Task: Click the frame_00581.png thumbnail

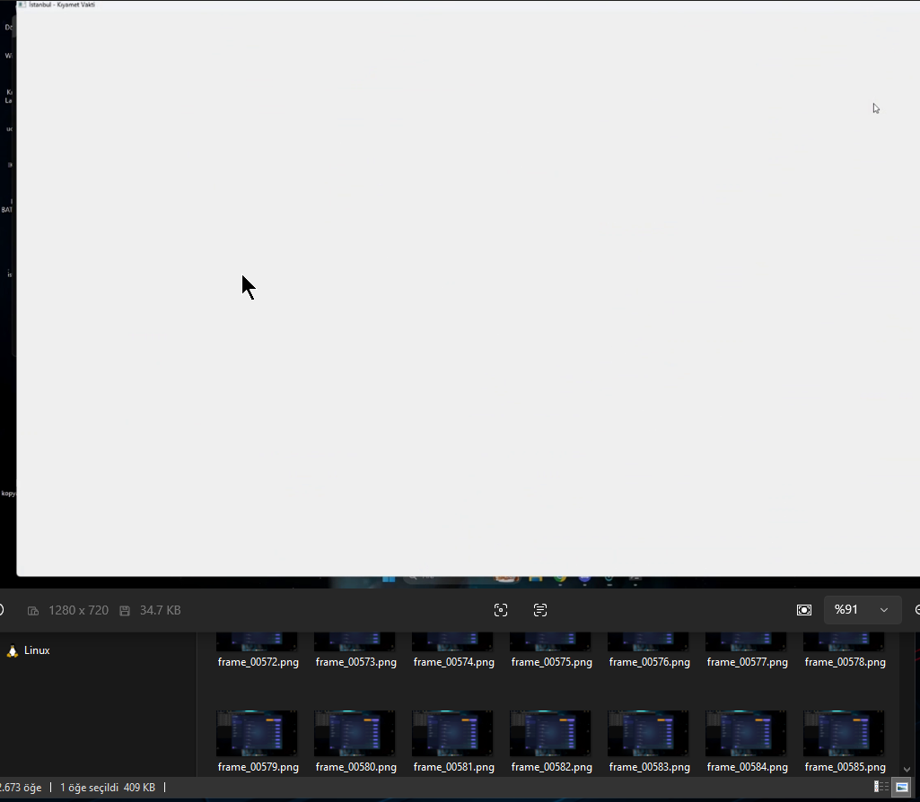Action: coord(452,734)
